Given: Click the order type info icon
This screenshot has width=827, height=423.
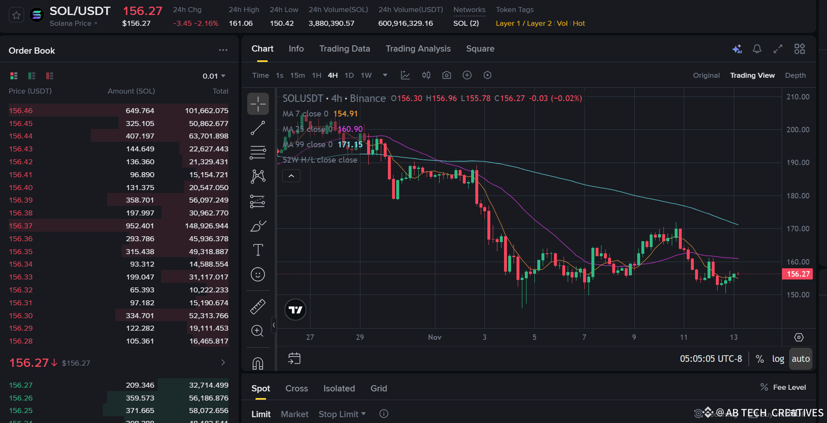Looking at the screenshot, I should 384,414.
